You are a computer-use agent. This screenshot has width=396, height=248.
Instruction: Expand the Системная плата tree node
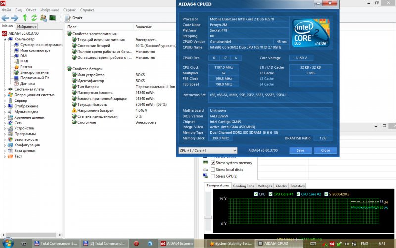(5, 89)
